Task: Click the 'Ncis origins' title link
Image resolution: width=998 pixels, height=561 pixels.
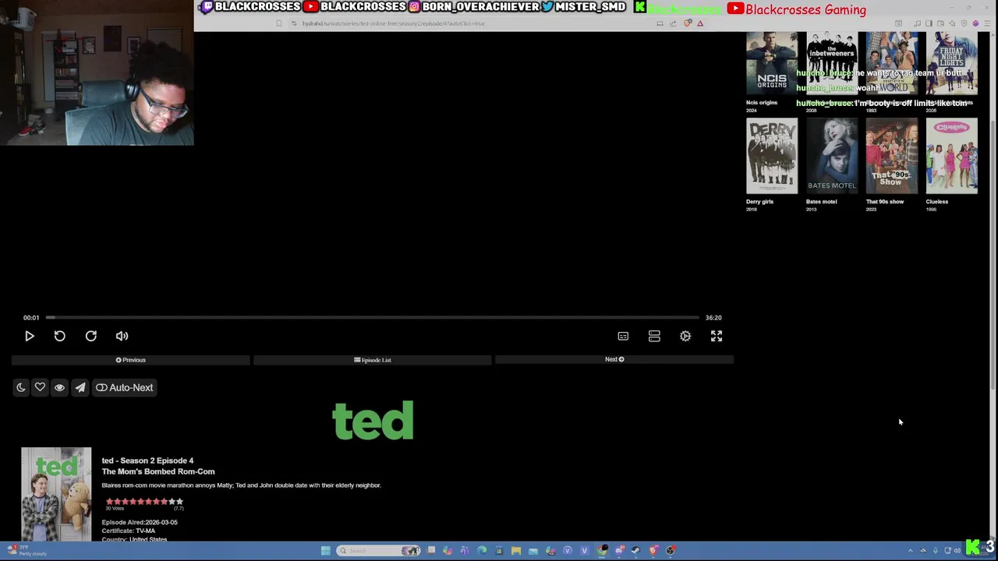Action: (x=762, y=103)
